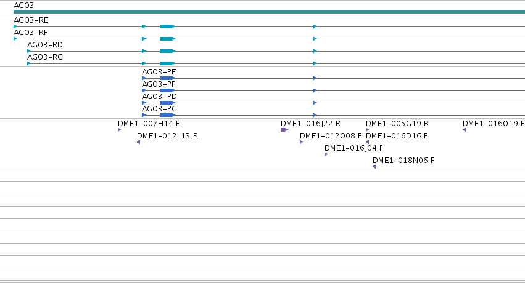Screen dimensions: 525x283
Task: Select clone label DME1-018N06.F
Action: pyautogui.click(x=403, y=161)
